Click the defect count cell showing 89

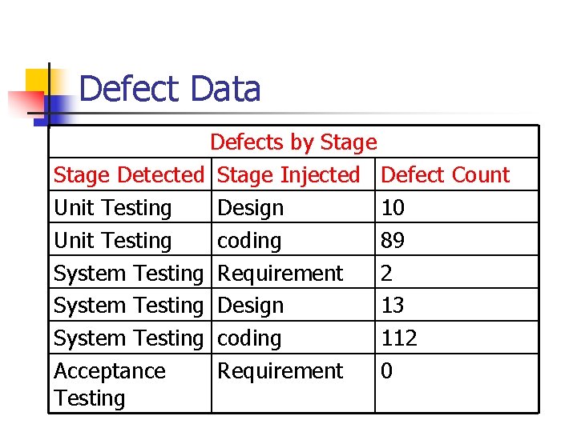coord(457,239)
